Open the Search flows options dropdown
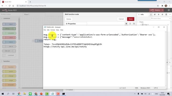172x96 pixels. 170,18
